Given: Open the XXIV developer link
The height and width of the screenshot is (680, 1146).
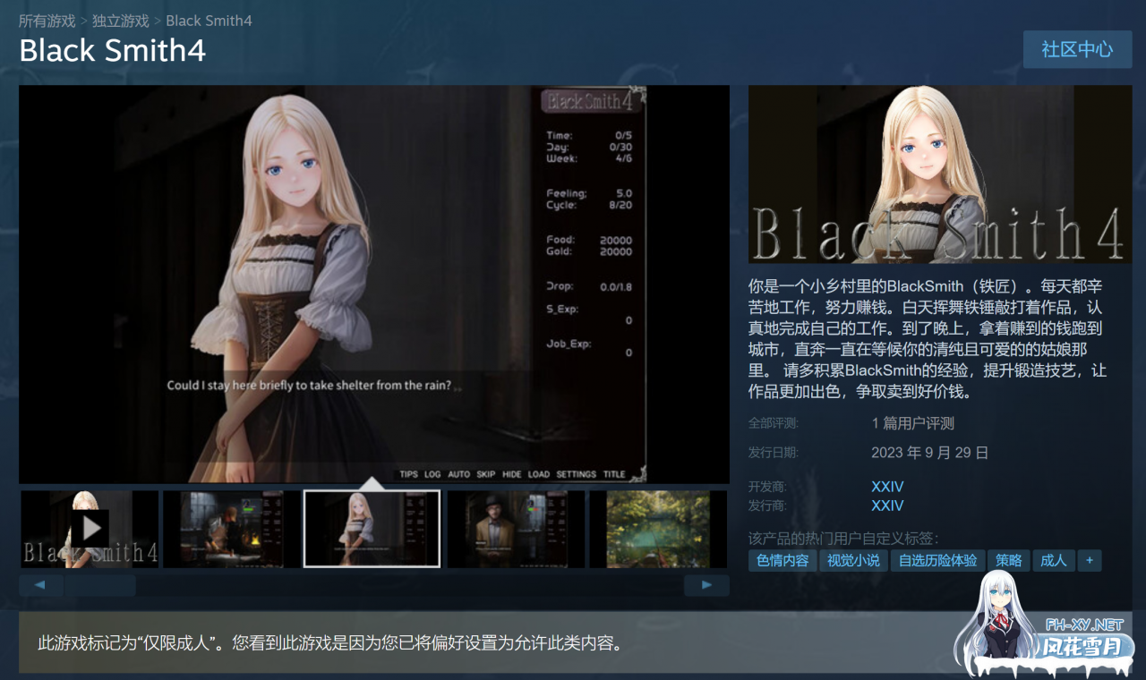Looking at the screenshot, I should [x=887, y=487].
